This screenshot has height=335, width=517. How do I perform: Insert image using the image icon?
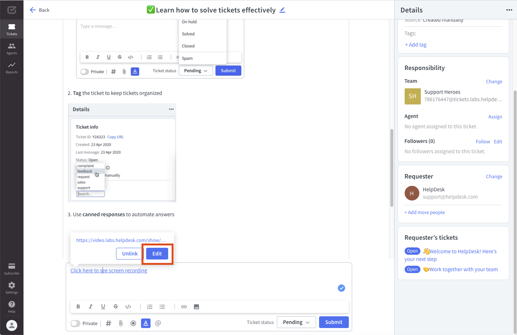pos(196,307)
